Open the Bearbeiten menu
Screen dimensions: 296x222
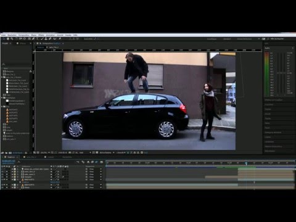coord(12,35)
